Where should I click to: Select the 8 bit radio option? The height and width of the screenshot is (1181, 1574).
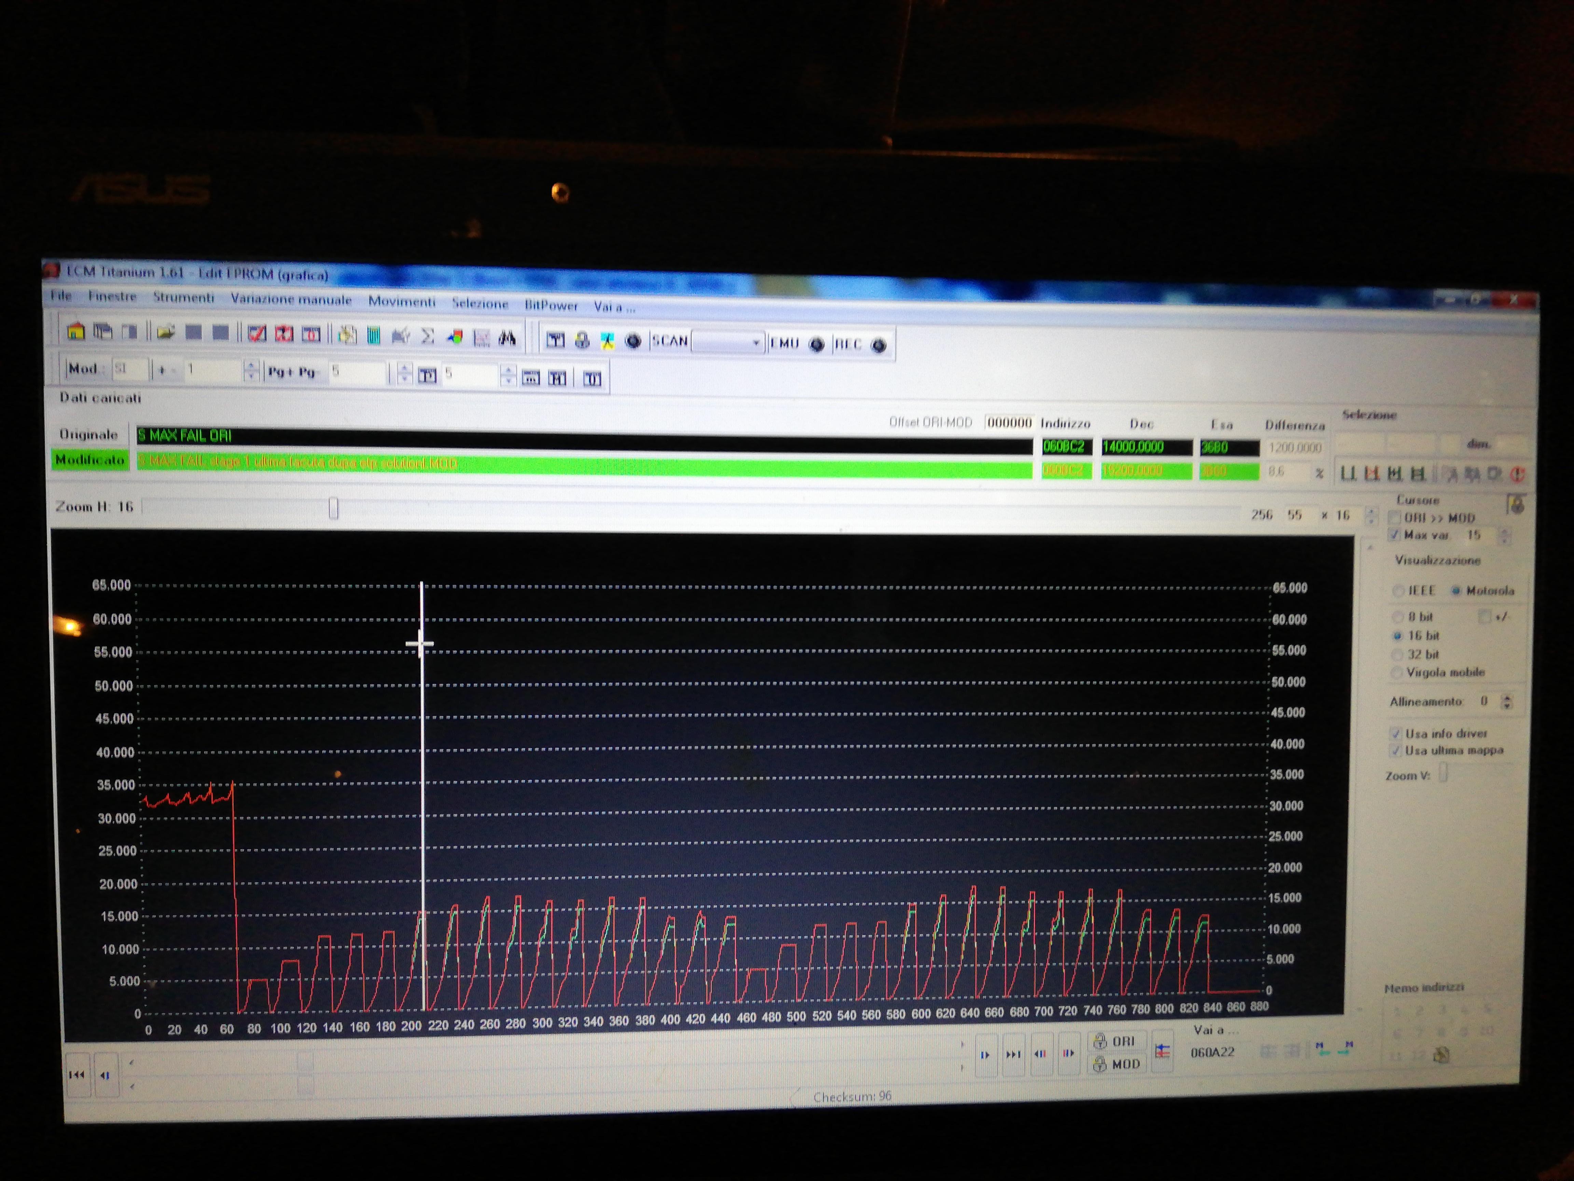1397,616
